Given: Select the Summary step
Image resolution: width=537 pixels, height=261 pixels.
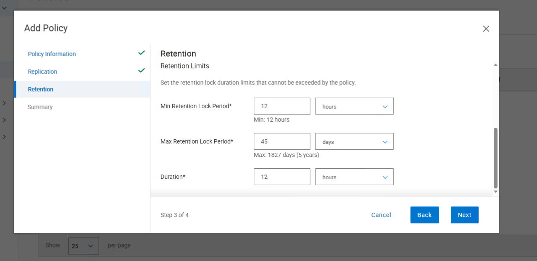Looking at the screenshot, I should pyautogui.click(x=40, y=107).
